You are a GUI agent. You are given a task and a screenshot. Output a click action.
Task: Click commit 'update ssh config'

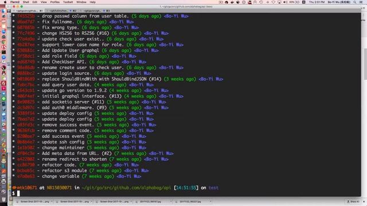tap(63, 142)
